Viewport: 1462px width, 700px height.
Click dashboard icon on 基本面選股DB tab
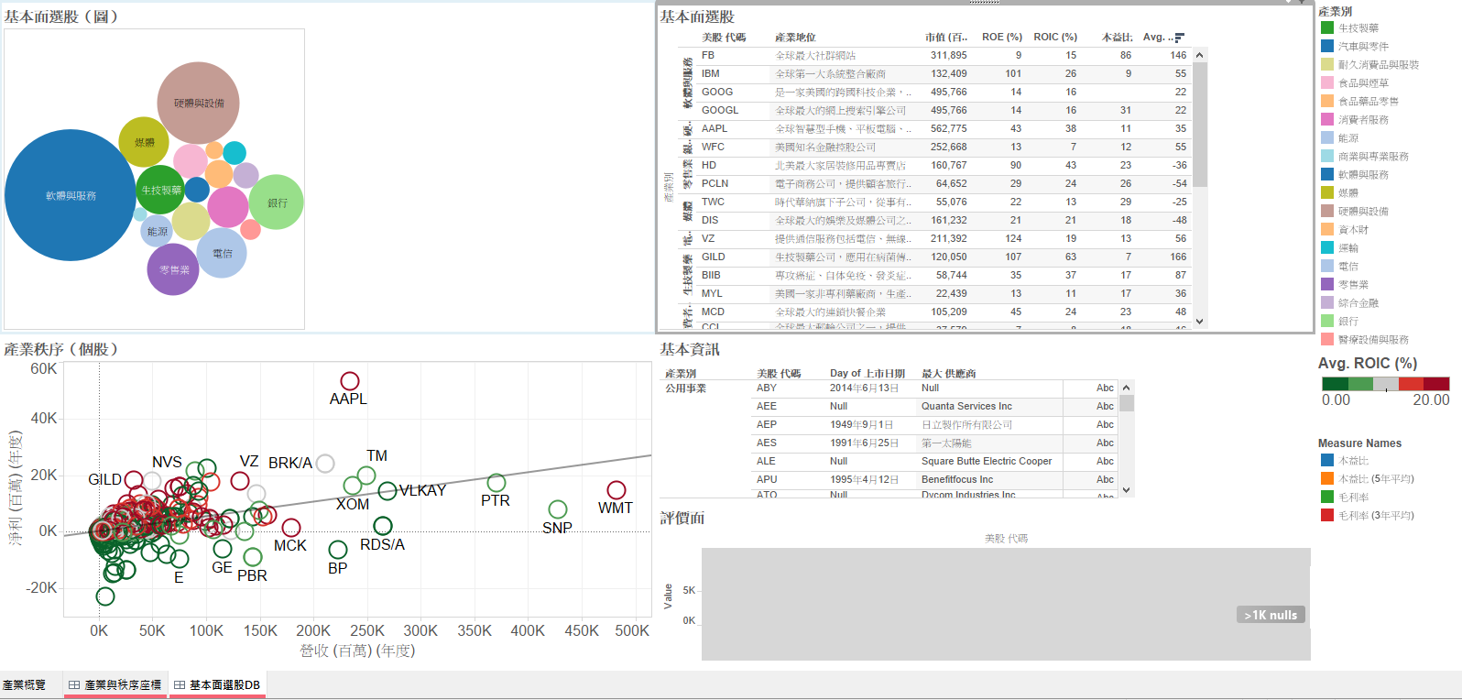(x=180, y=684)
